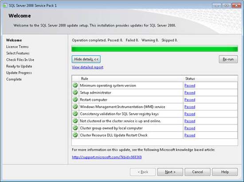Click the green check icon beside Minimum operating system version
Screen dimensions: 244x182
pos(75,85)
